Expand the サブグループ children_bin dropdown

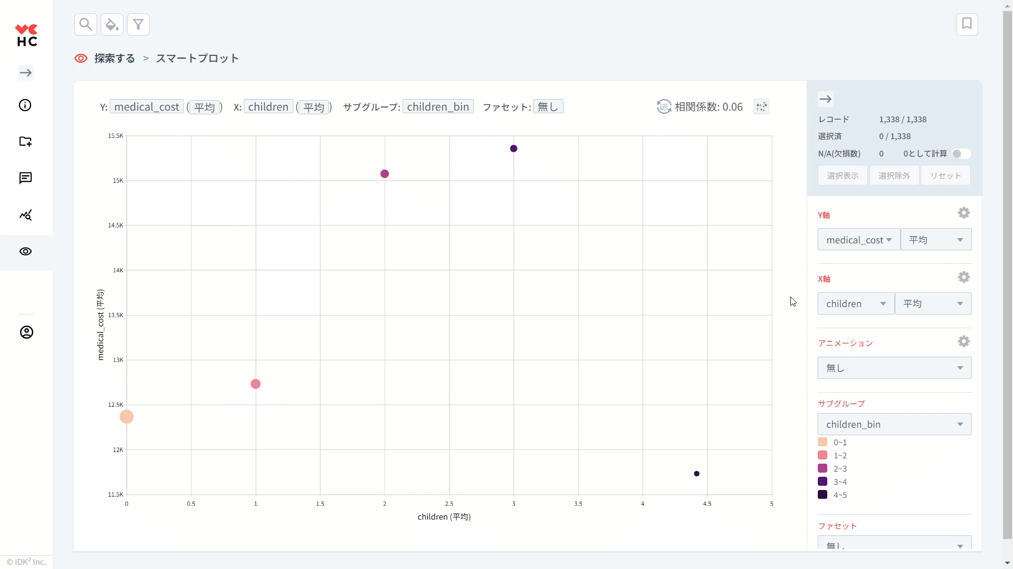point(894,425)
